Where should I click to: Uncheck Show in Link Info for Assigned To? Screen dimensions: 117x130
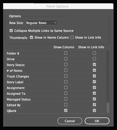click(x=94, y=93)
